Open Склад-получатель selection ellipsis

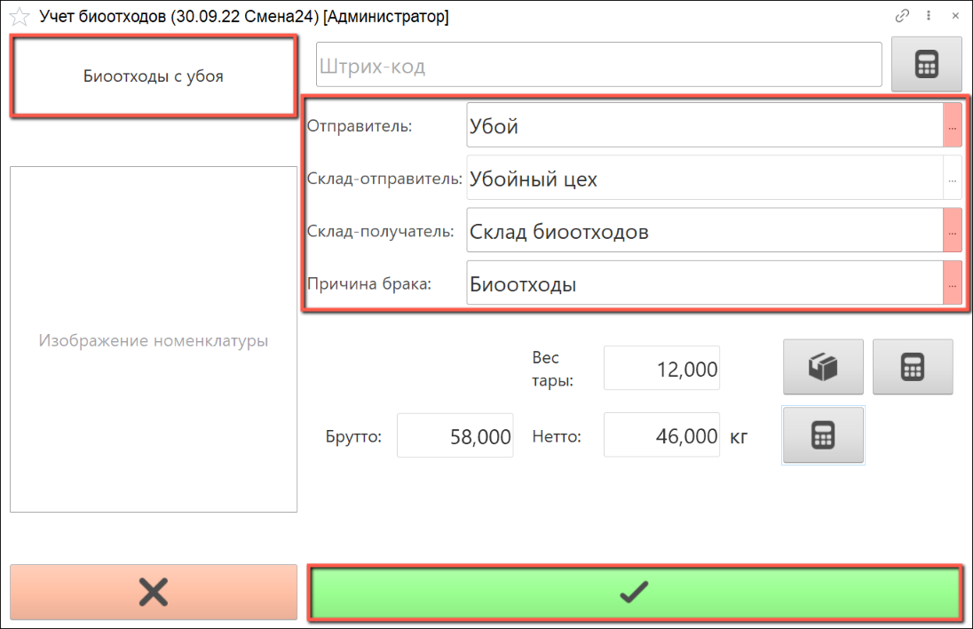(x=952, y=232)
